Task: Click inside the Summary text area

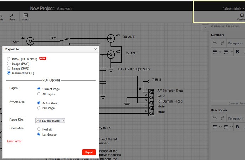Action: [228, 79]
